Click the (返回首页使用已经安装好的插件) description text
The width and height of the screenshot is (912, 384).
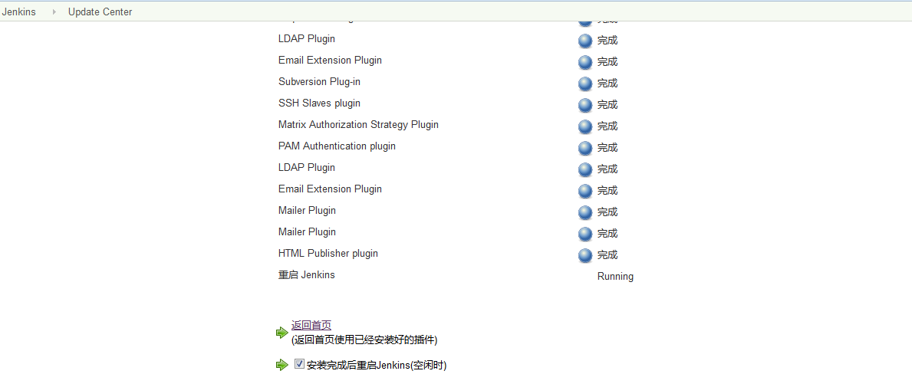coord(364,340)
